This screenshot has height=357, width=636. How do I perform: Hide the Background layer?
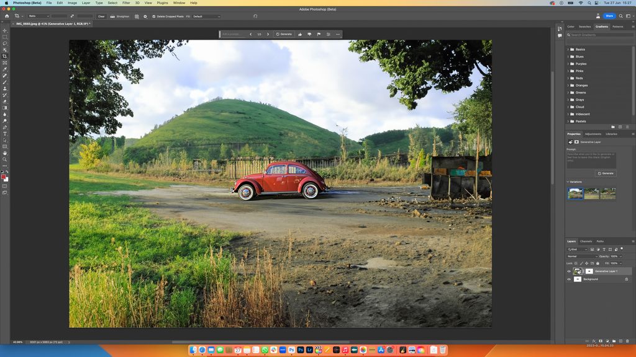click(x=568, y=279)
